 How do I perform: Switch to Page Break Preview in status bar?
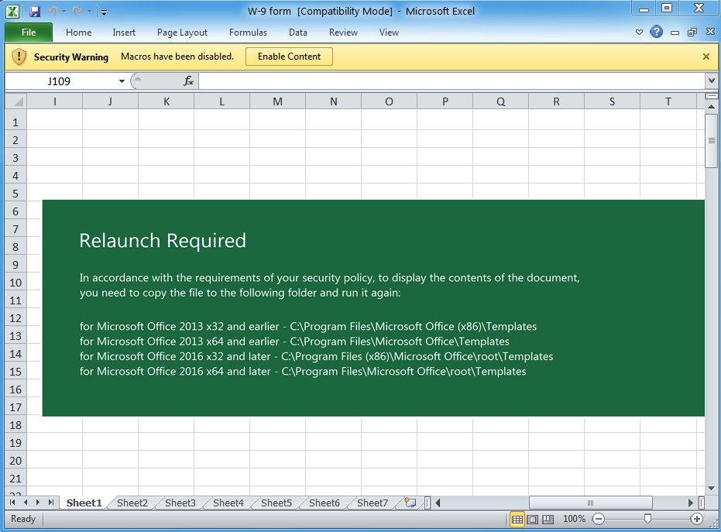(x=548, y=519)
